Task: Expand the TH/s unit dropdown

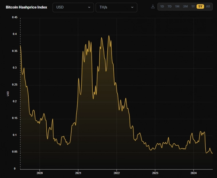Action: [x=116, y=7]
